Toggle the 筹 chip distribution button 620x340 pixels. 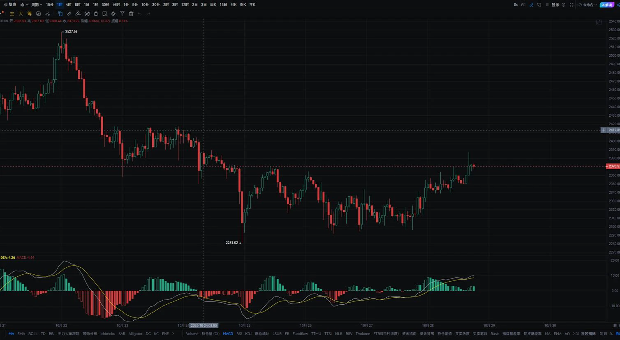click(30, 14)
